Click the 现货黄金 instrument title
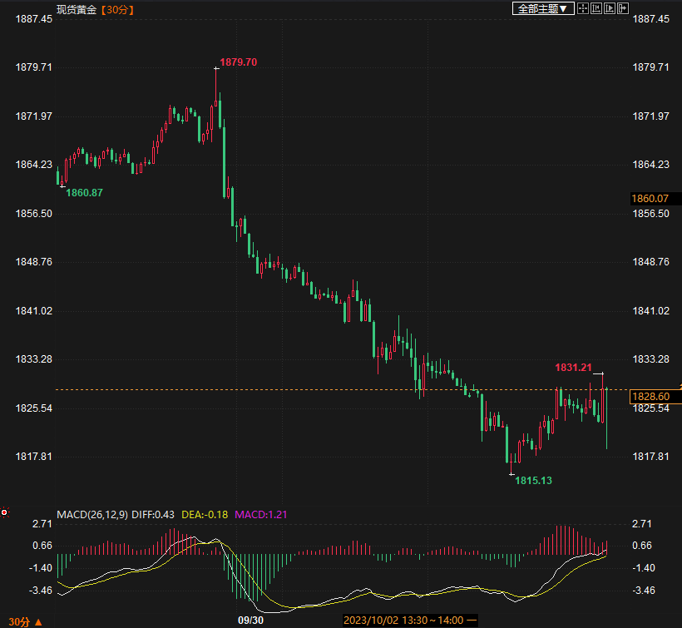The height and width of the screenshot is (628, 682). click(77, 10)
